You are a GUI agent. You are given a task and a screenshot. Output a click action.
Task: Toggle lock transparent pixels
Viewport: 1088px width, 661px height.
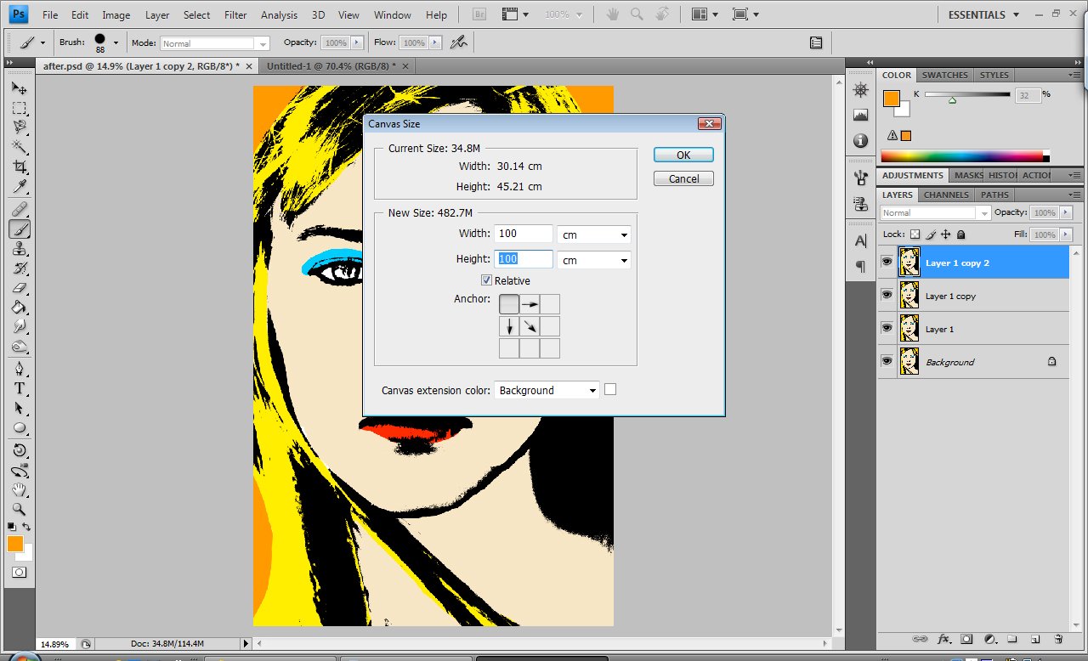tap(915, 234)
